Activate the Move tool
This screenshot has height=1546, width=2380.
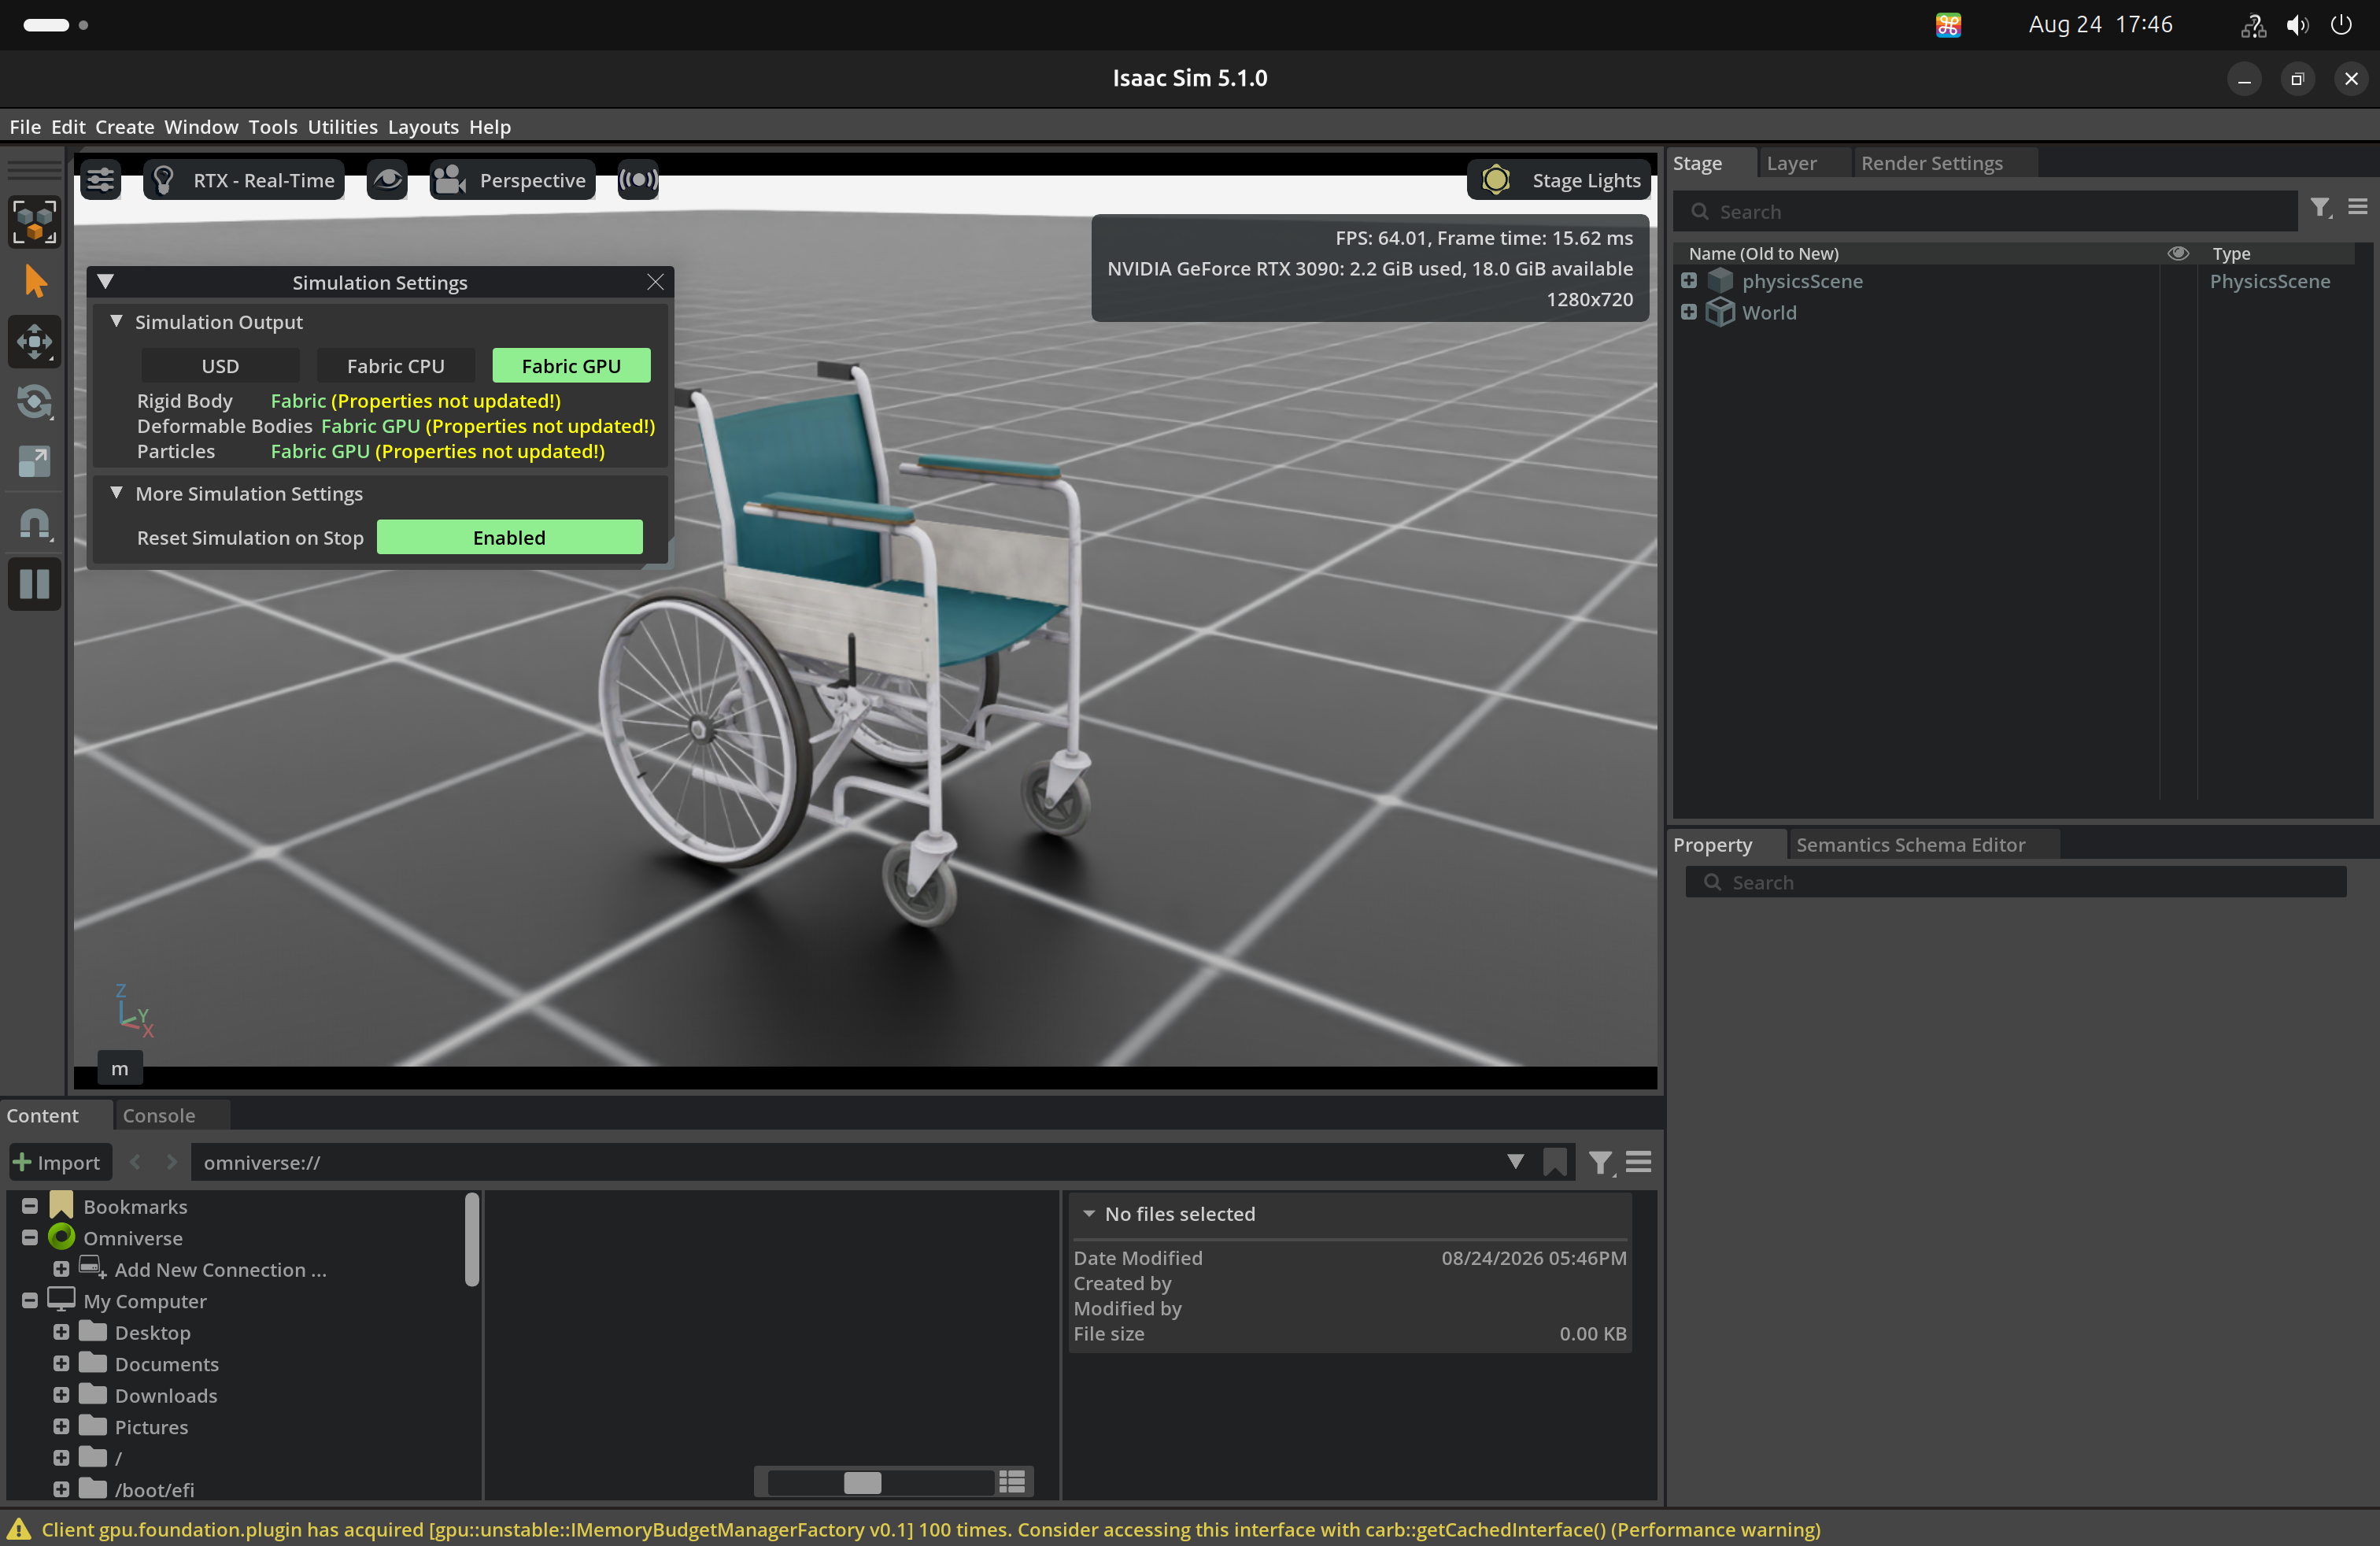point(34,342)
